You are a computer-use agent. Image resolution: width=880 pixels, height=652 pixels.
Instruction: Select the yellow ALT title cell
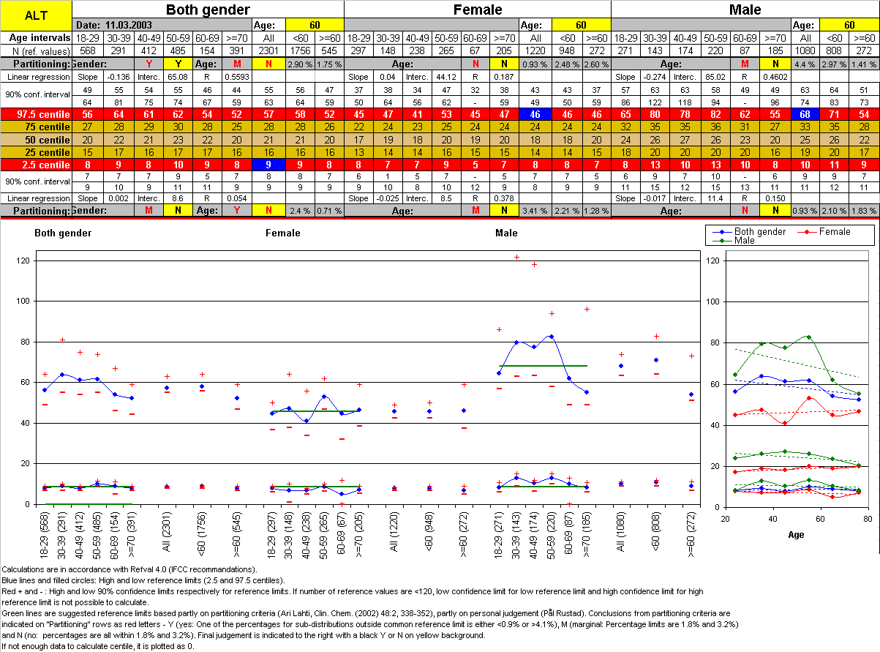coord(37,15)
